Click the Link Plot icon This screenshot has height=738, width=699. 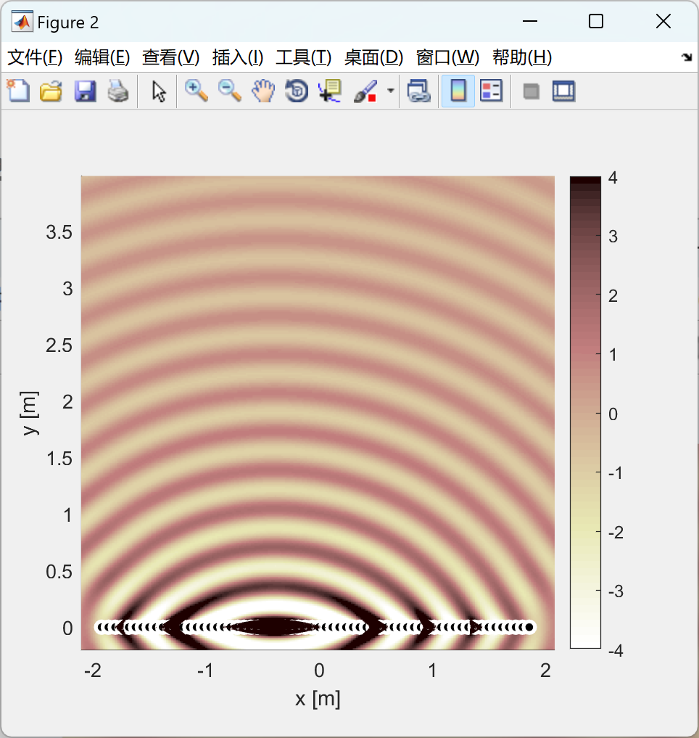(x=418, y=91)
